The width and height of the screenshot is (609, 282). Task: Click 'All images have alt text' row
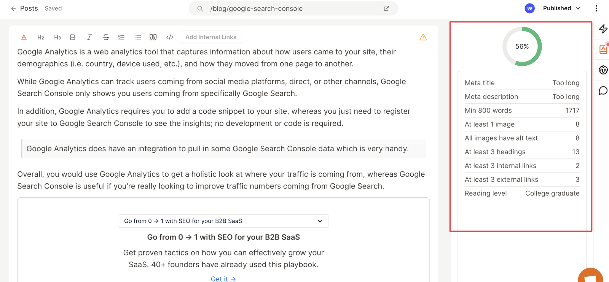point(522,138)
